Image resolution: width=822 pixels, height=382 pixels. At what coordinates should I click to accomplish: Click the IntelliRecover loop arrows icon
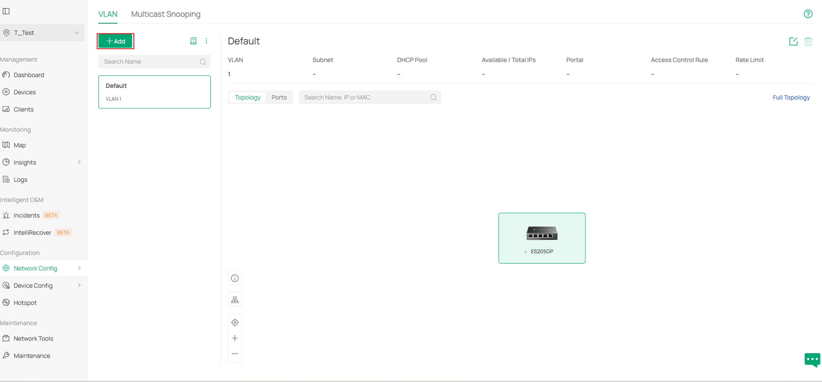pos(6,232)
